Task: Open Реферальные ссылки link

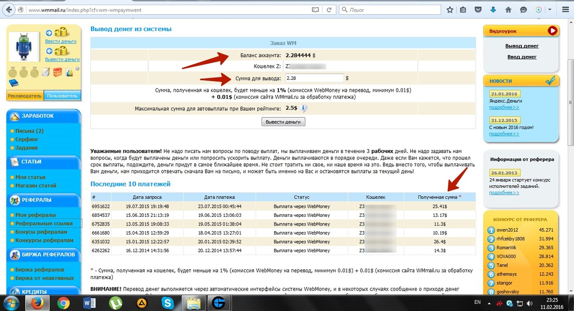Action: point(44,223)
